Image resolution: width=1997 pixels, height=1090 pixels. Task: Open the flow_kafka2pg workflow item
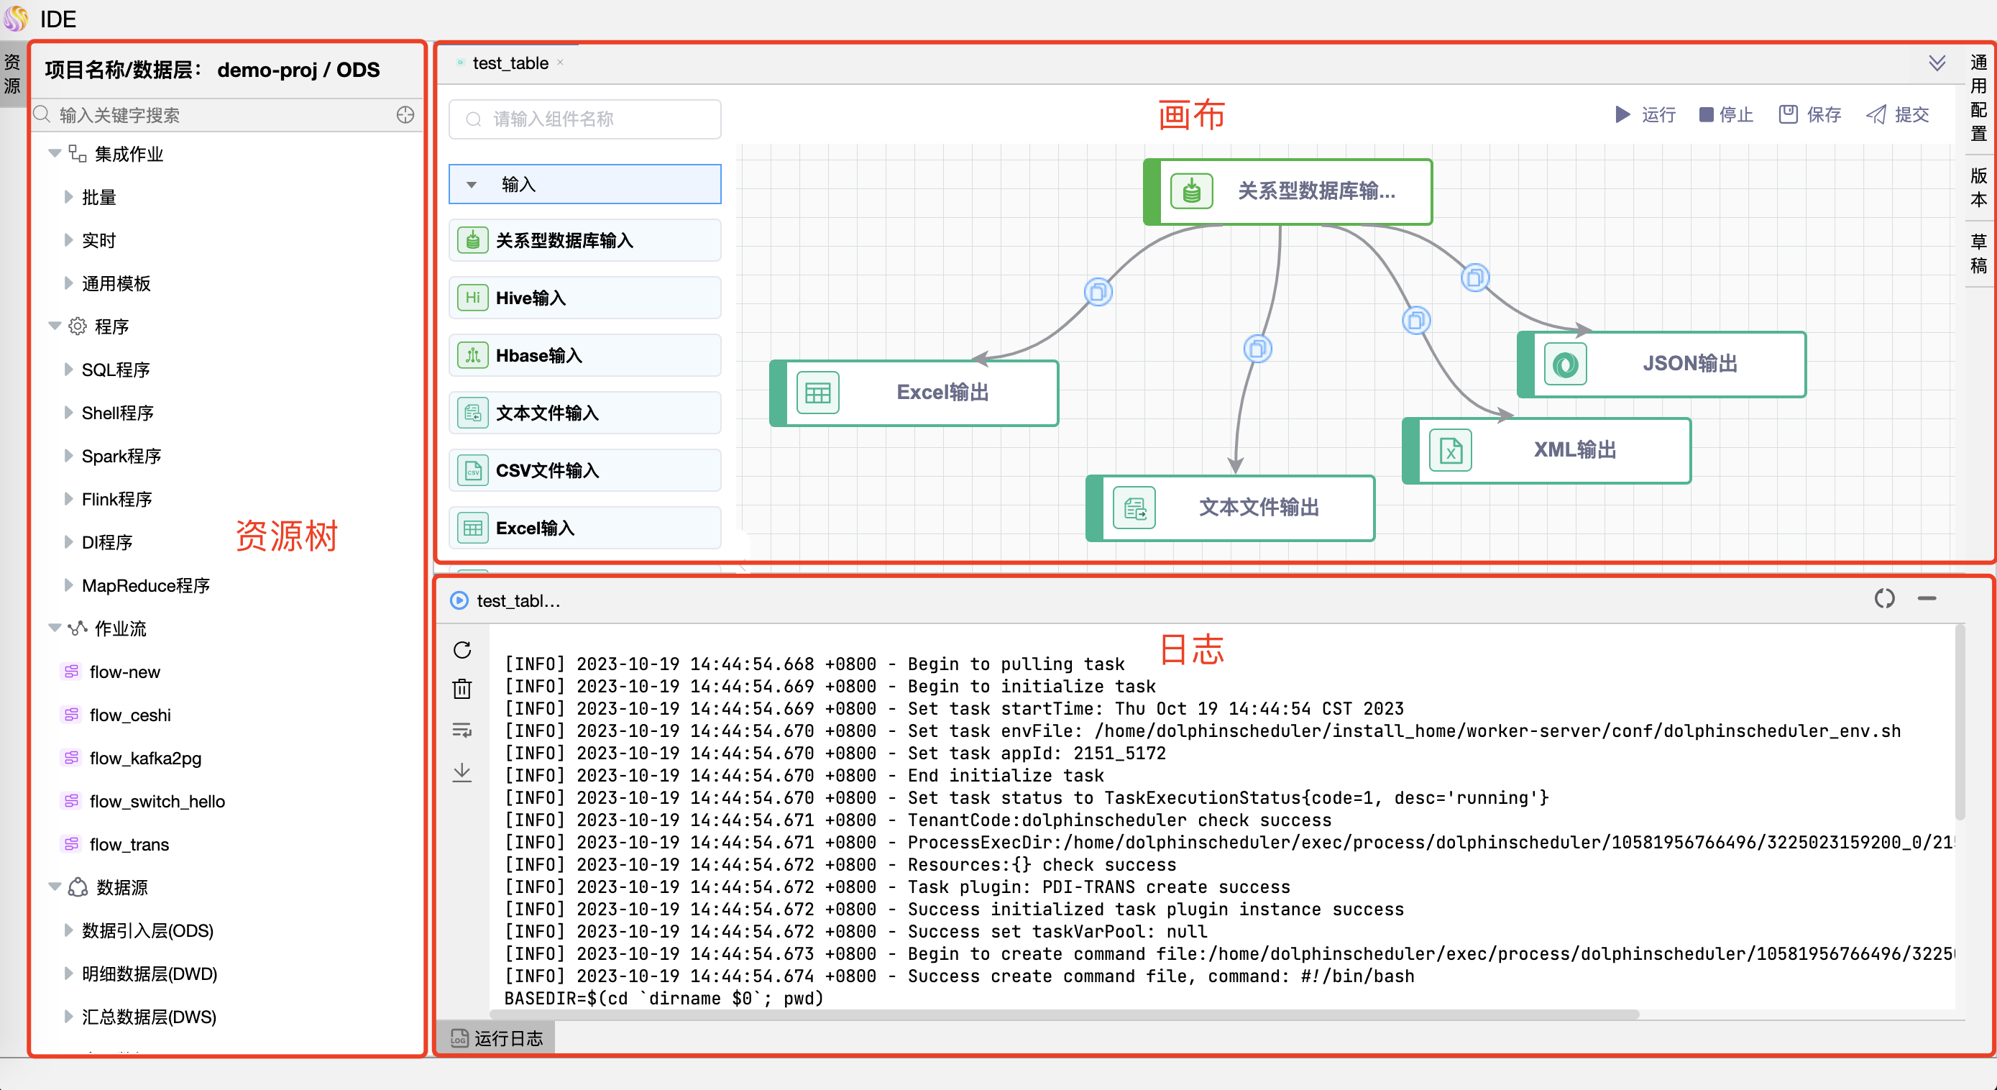pyautogui.click(x=145, y=759)
